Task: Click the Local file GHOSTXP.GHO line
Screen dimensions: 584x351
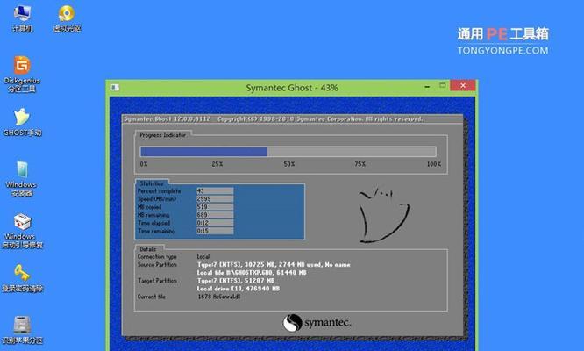Action: click(x=252, y=273)
